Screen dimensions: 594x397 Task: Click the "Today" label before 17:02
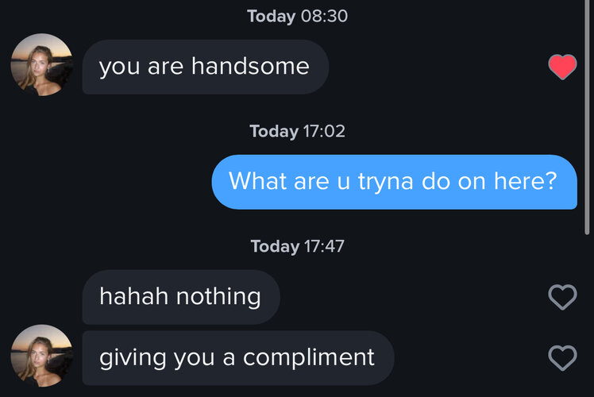[x=274, y=132]
